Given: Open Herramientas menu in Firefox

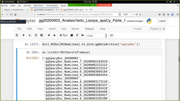Looking at the screenshot, I should tap(52, 6).
